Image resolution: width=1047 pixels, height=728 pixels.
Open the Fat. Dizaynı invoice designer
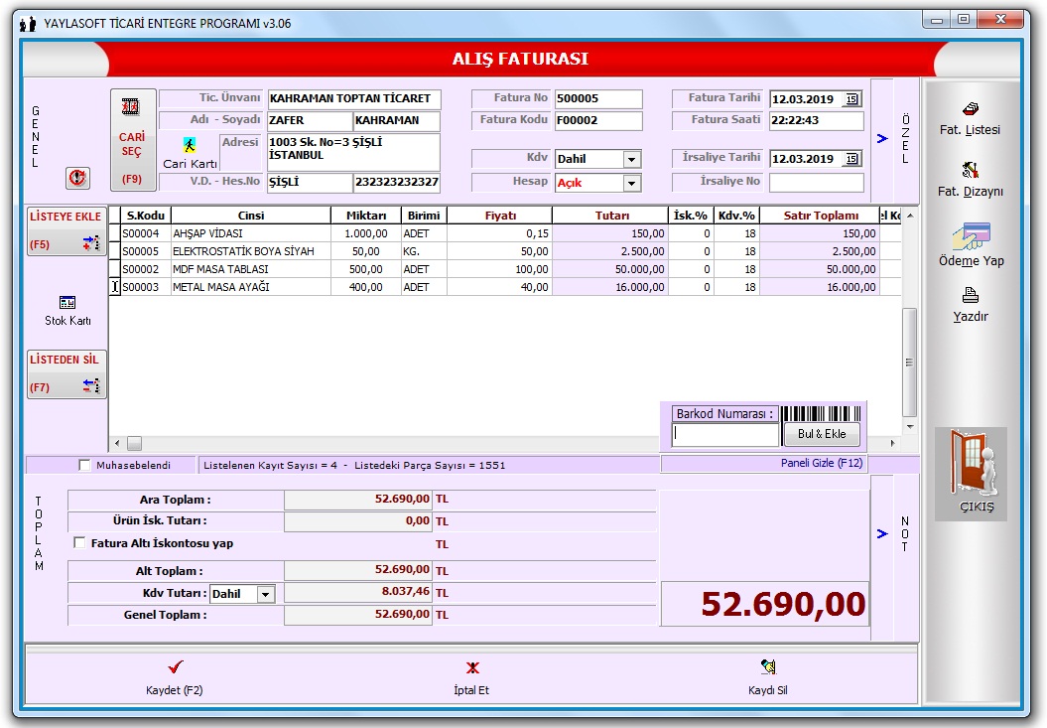click(971, 179)
